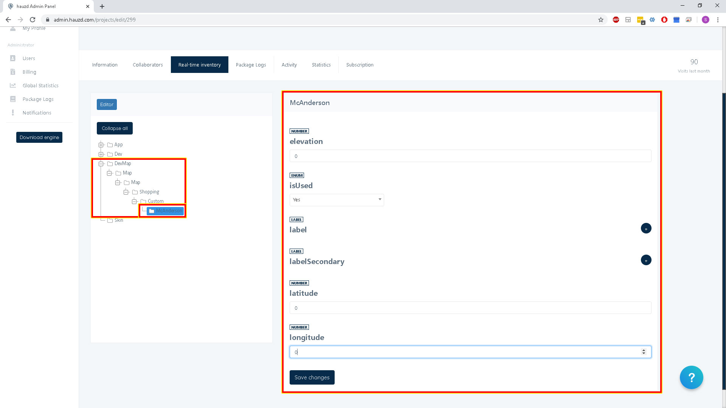Add a label entry with plus button
The image size is (726, 408).
pyautogui.click(x=646, y=229)
